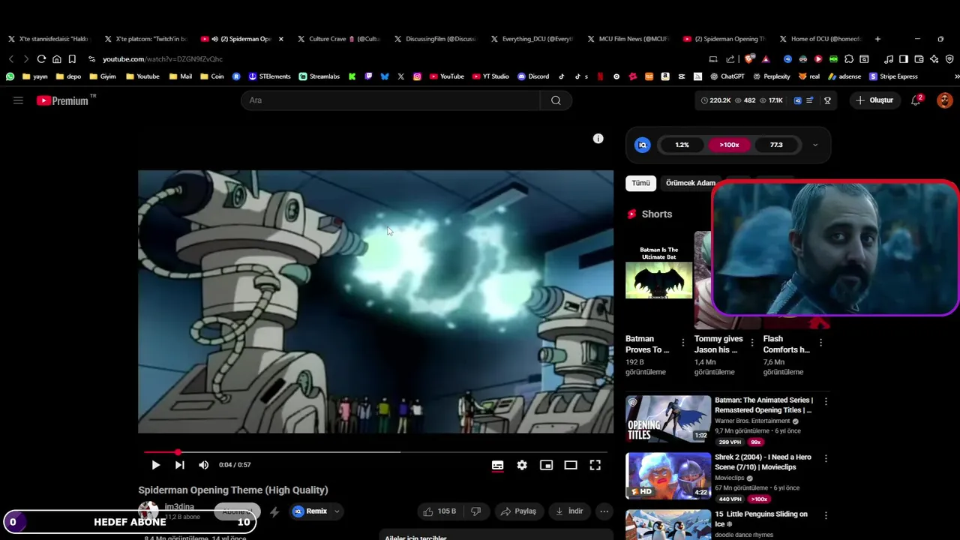Download the video with İndir
The height and width of the screenshot is (540, 960).
tap(568, 511)
